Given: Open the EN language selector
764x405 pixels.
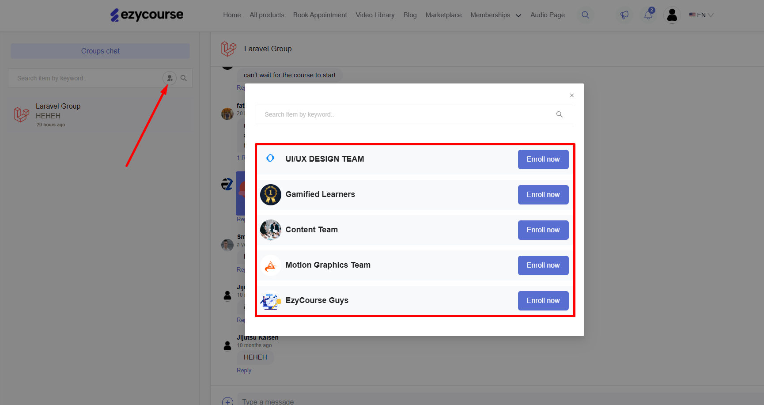Looking at the screenshot, I should [x=701, y=15].
